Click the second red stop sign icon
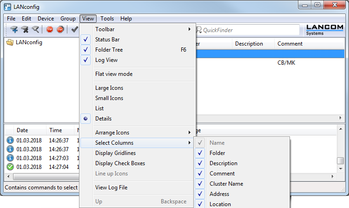Image resolution: width=349 pixels, height=208 pixels. pyautogui.click(x=60, y=30)
